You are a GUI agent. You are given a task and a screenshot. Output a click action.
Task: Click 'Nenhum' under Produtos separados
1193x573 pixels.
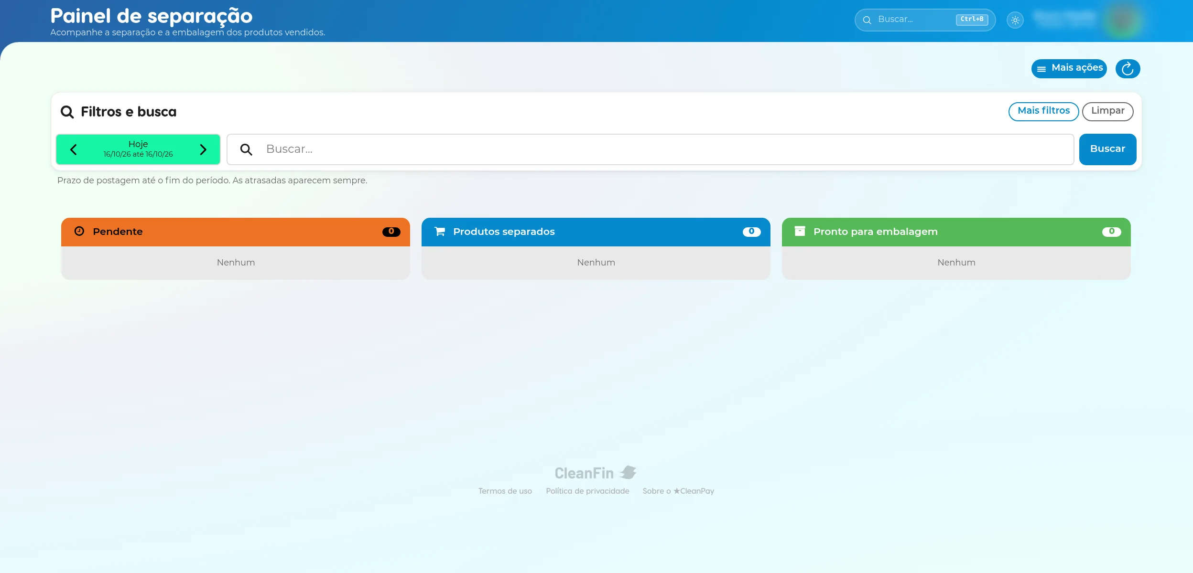click(596, 263)
